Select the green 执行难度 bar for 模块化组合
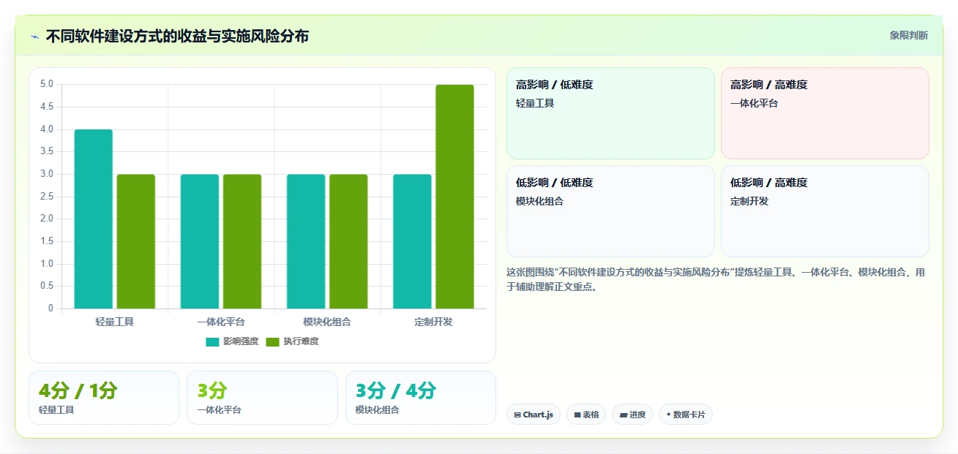This screenshot has height=454, width=958. coord(348,241)
